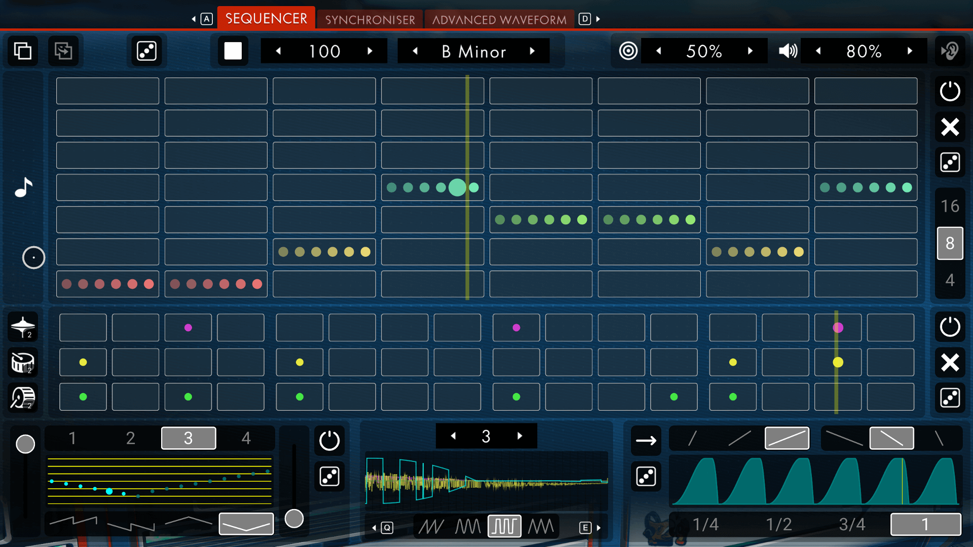Randomise the whole sequence with top-left dice
This screenshot has width=973, height=547.
click(146, 51)
